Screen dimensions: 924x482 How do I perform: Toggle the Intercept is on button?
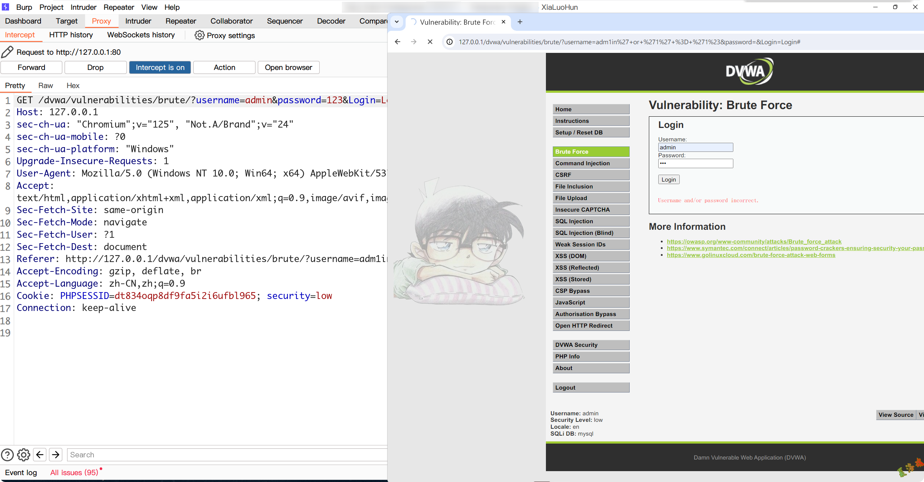(x=160, y=67)
